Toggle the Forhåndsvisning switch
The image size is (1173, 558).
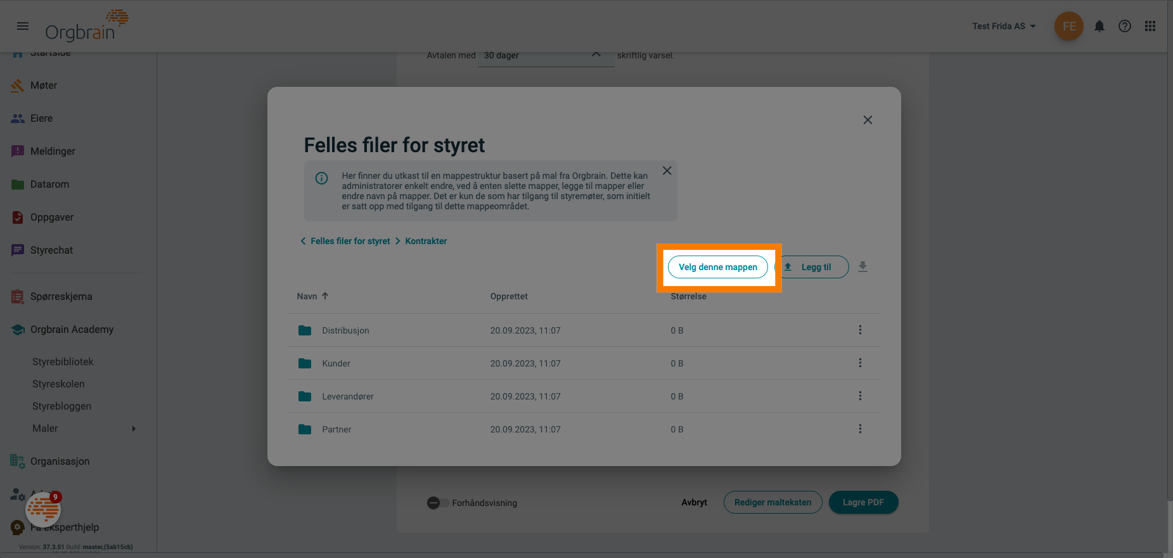pyautogui.click(x=438, y=503)
